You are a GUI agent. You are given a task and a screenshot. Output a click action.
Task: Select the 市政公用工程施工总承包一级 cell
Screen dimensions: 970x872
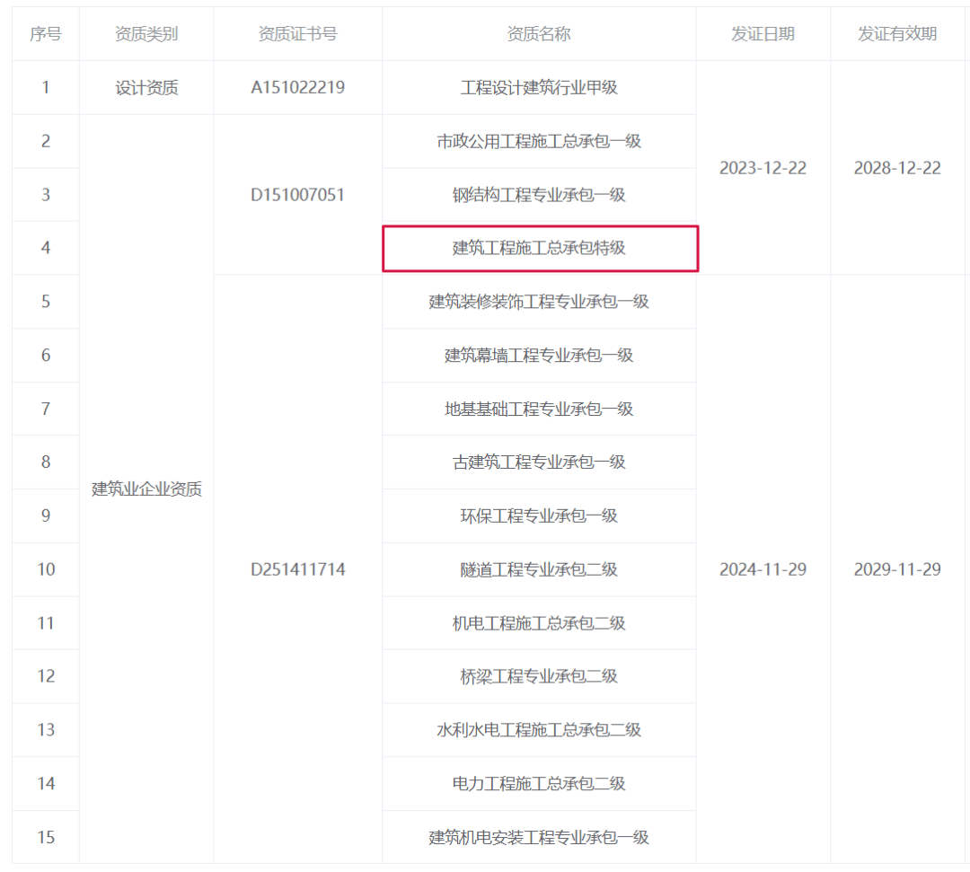click(x=539, y=141)
